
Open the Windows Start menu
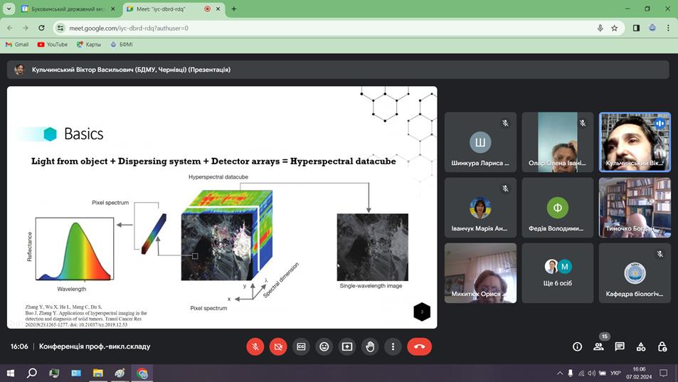[11, 373]
